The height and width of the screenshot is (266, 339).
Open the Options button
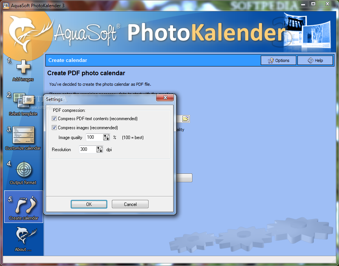tap(279, 60)
